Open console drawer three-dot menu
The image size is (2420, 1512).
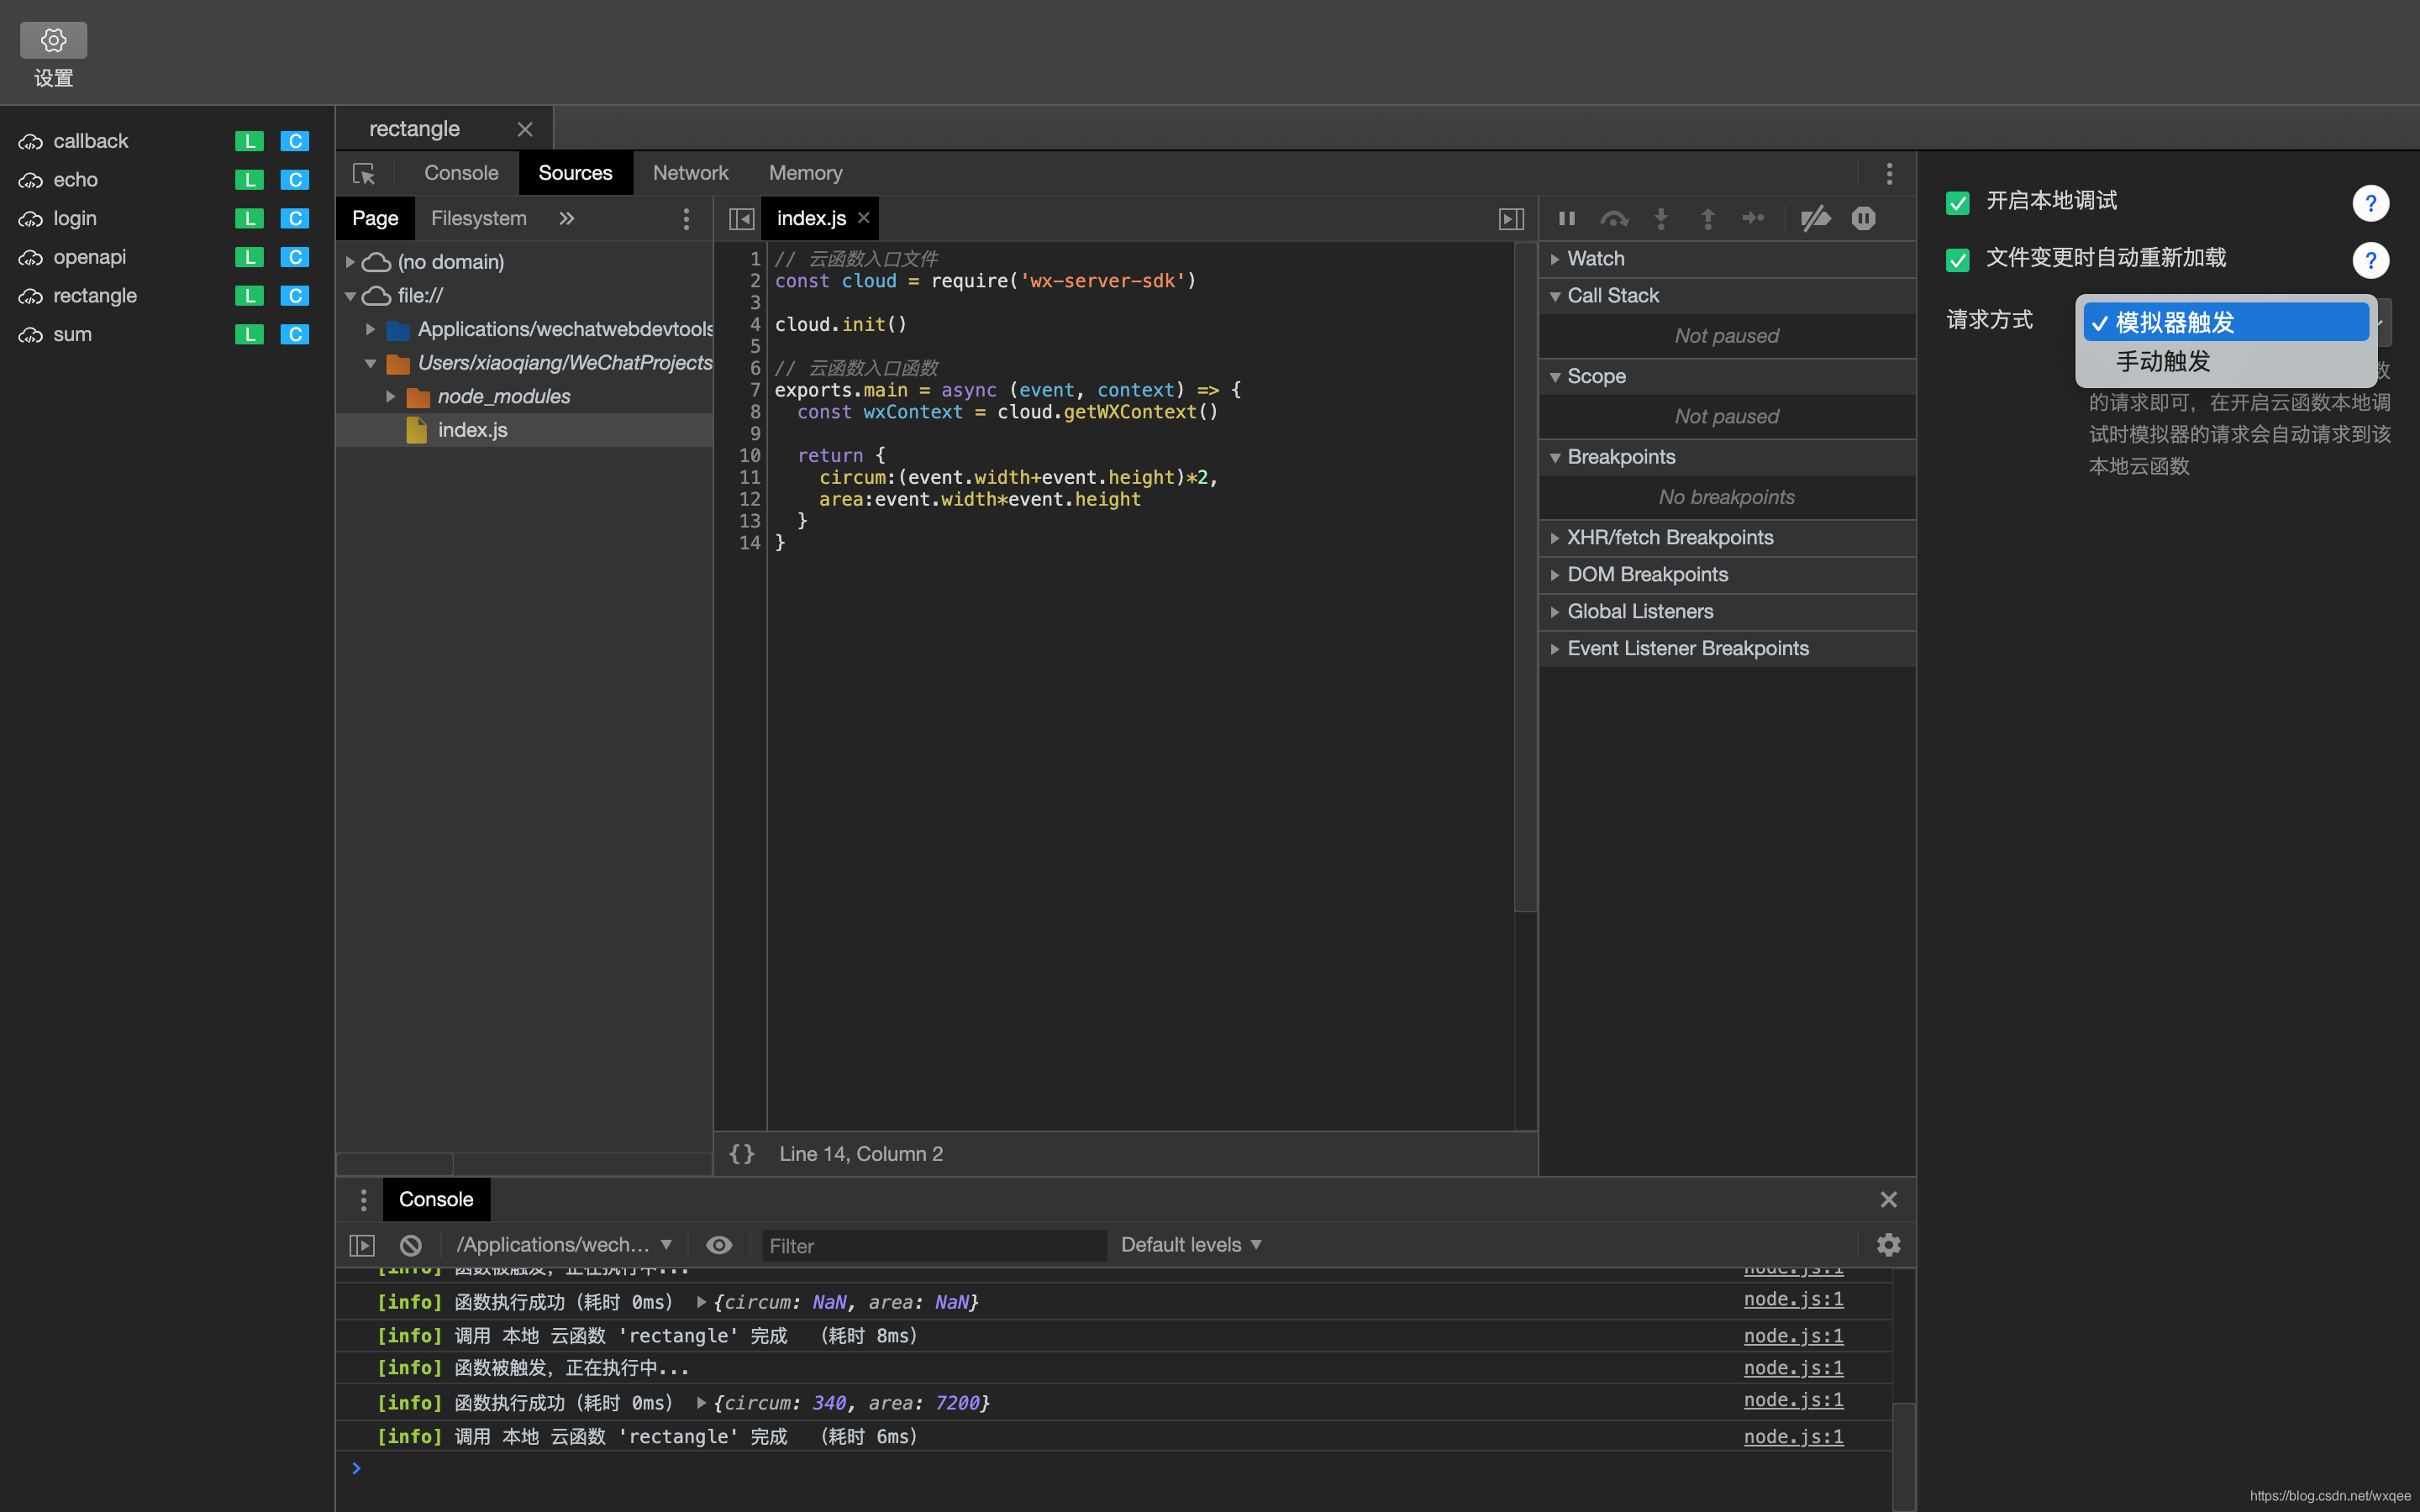(x=363, y=1200)
